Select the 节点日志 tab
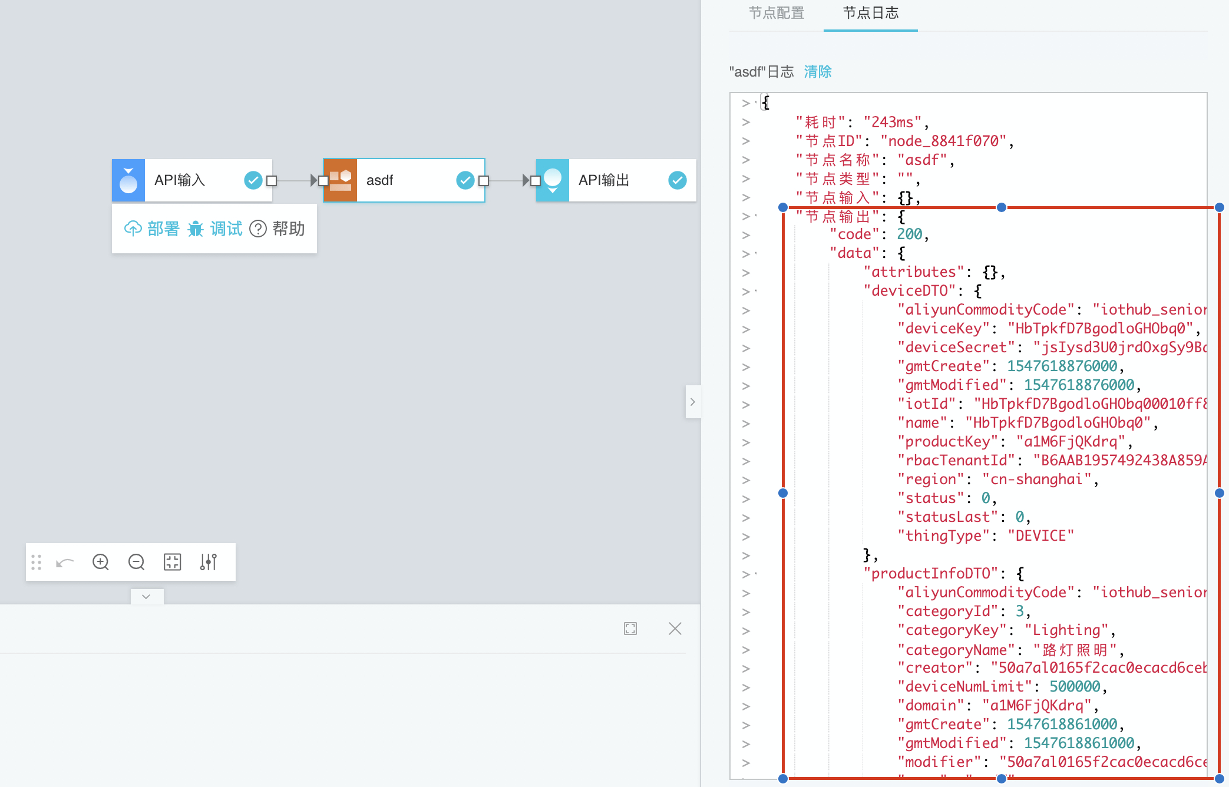This screenshot has width=1229, height=787. pos(870,13)
